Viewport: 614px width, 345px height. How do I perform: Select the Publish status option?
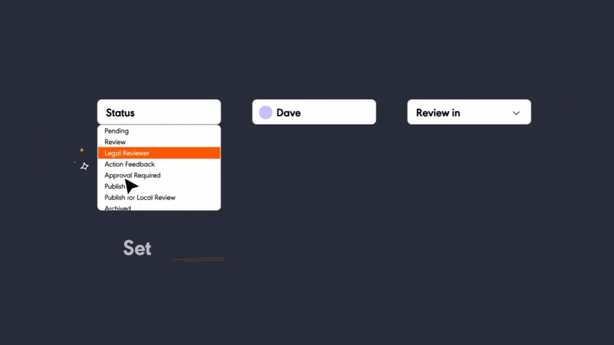tap(114, 186)
